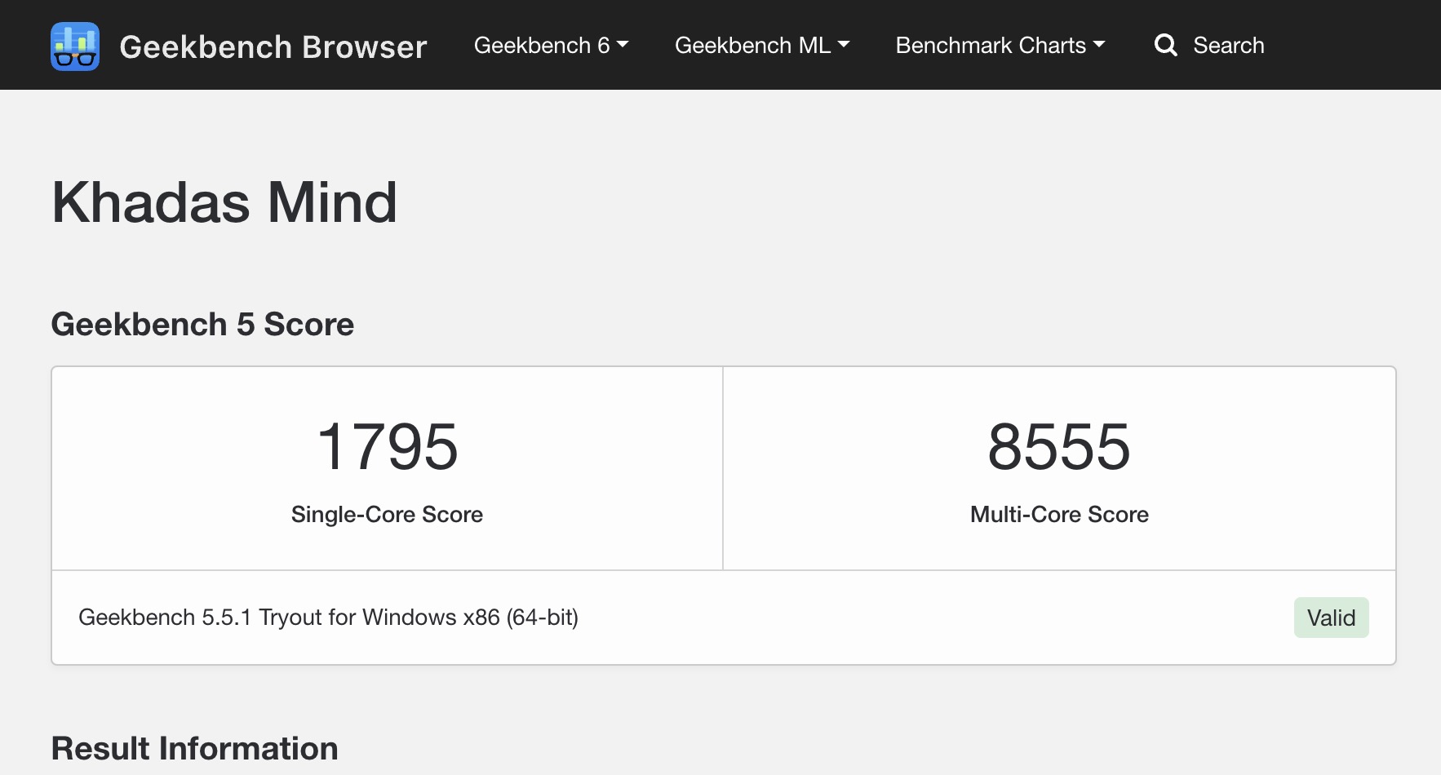Click the caret arrow beside Geekbench 6

pos(623,45)
